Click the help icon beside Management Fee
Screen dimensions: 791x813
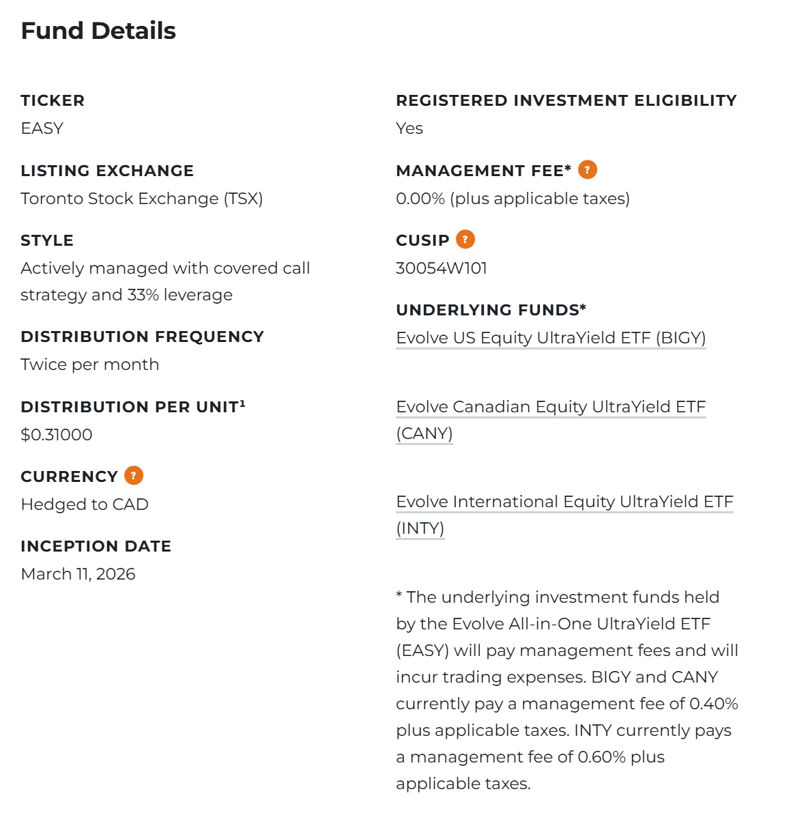click(587, 170)
